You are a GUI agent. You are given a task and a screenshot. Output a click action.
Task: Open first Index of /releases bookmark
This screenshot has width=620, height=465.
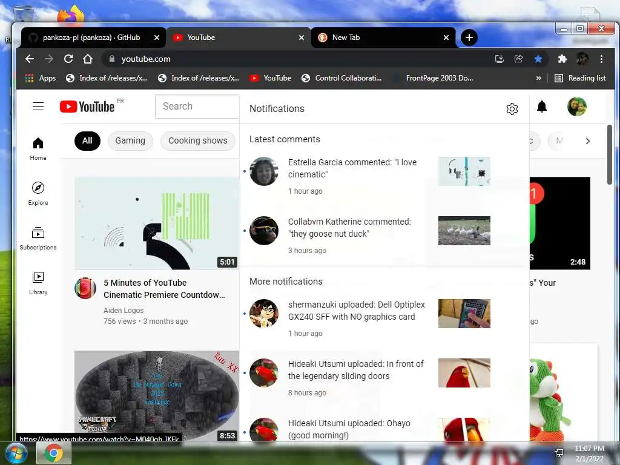107,78
